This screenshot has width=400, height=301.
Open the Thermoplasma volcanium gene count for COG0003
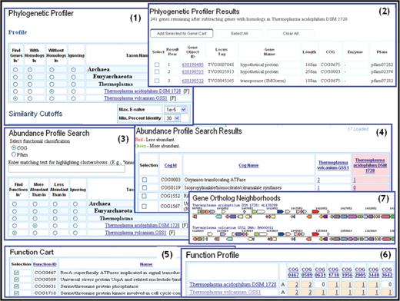[x=318, y=180]
